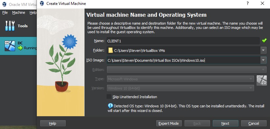The height and width of the screenshot is (129, 270).
Task: Click the VirtualBox Manager window title icon
Action: [4, 4]
